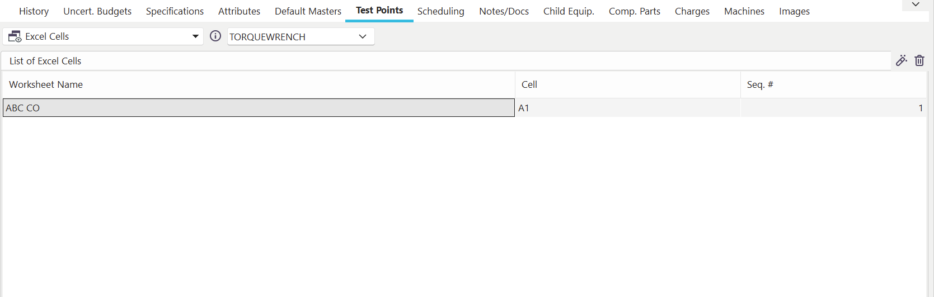Click the magic wand edit icon
The image size is (934, 297).
click(x=901, y=61)
